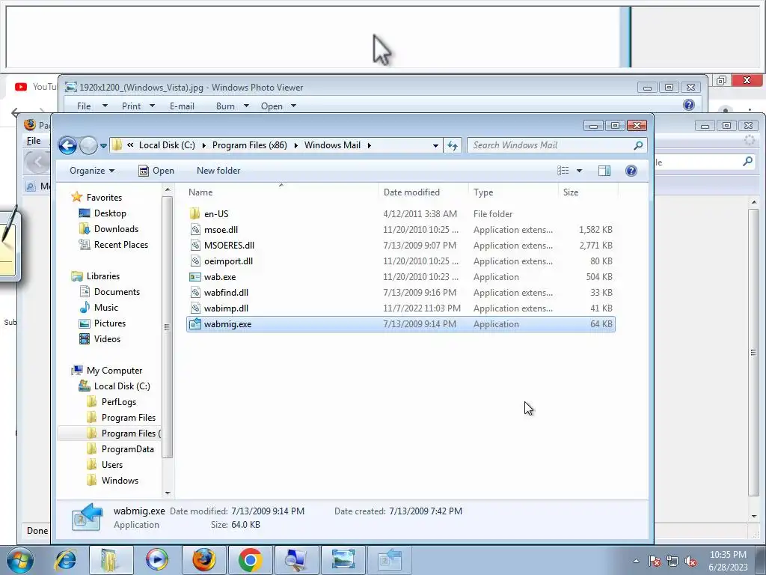Open Burn menu in Photo Viewer
766x575 pixels.
tap(232, 106)
